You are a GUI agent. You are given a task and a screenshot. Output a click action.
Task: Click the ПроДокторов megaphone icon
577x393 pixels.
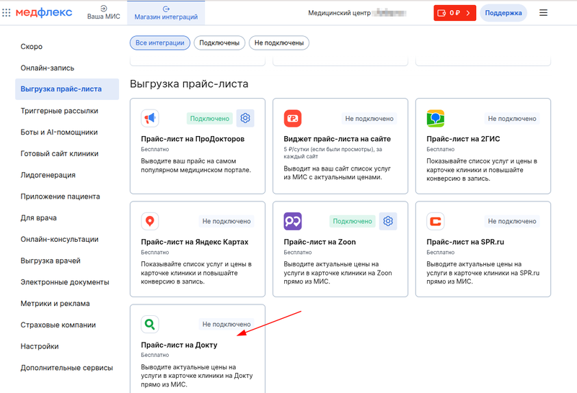150,118
